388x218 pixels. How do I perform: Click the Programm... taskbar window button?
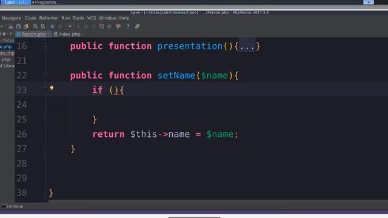coord(46,2)
